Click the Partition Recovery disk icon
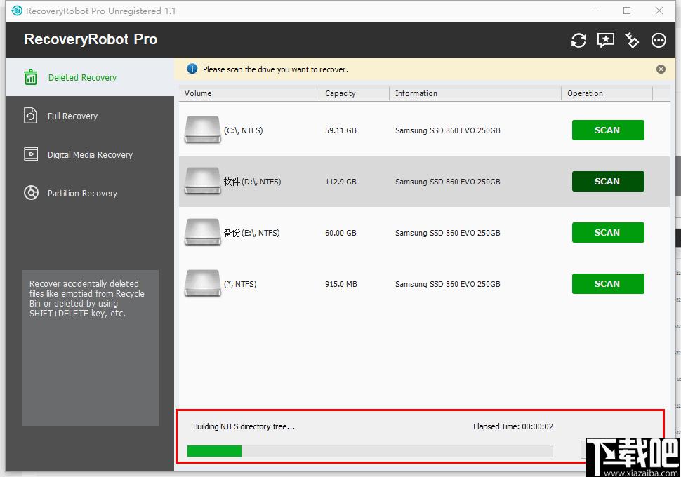The image size is (681, 477). click(31, 193)
